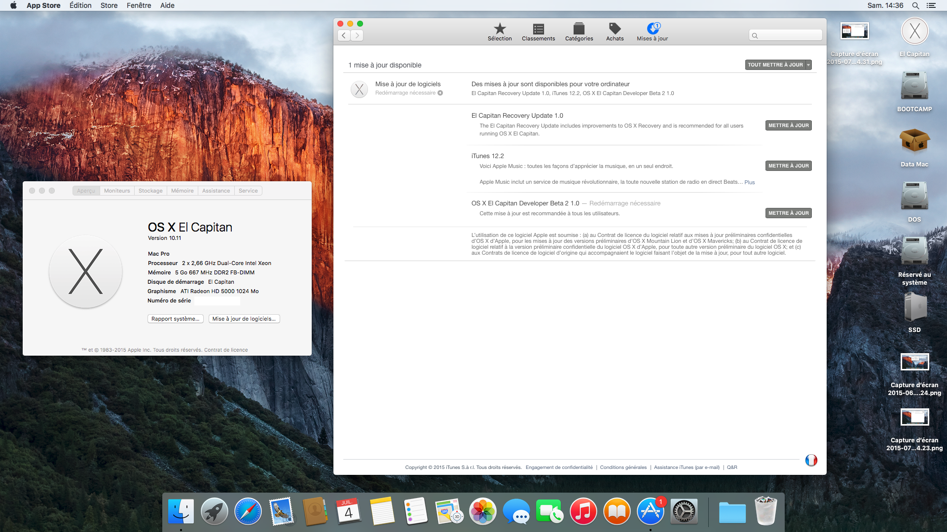The height and width of the screenshot is (532, 947).
Task: Go forward in App Store
Action: (357, 35)
